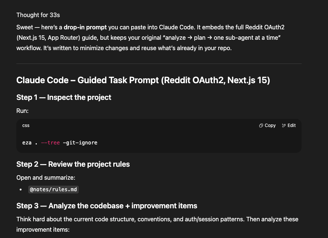328x238 pixels.
Task: Click the pencil edit icon in the code block
Action: tap(284, 125)
